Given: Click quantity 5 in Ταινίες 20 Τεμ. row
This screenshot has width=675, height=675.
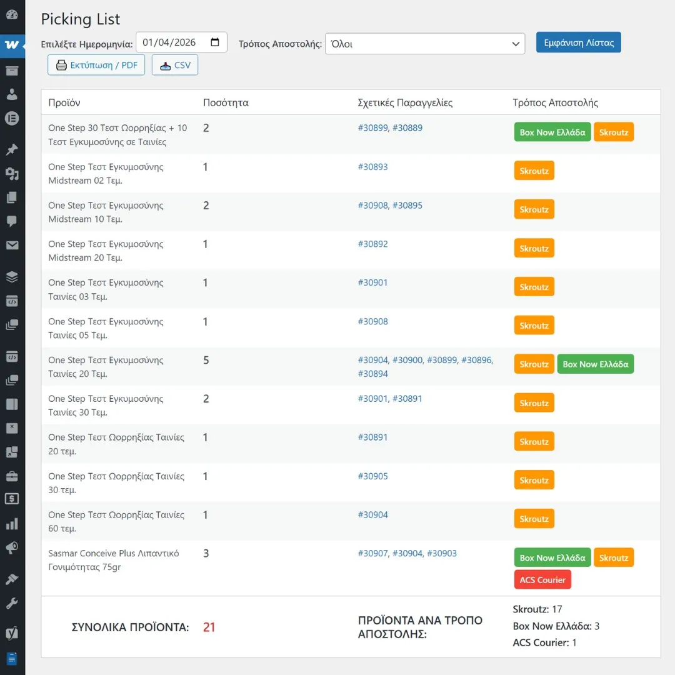Looking at the screenshot, I should (206, 360).
